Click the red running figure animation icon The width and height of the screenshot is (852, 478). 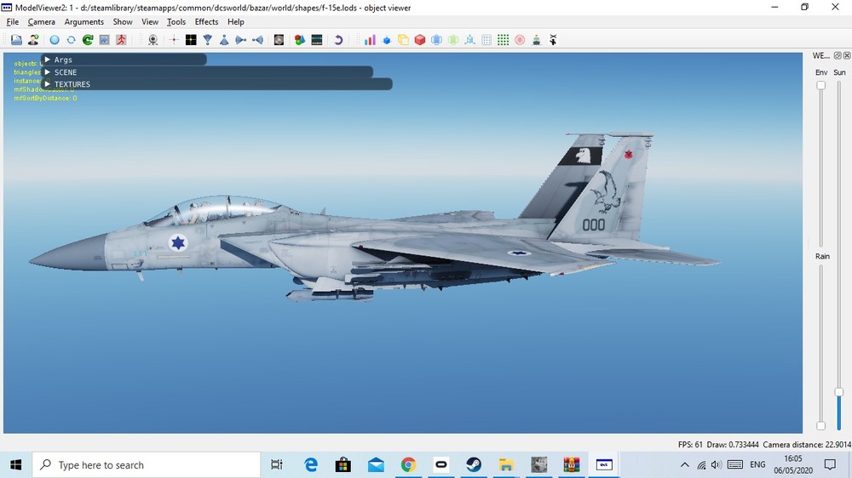(x=121, y=40)
